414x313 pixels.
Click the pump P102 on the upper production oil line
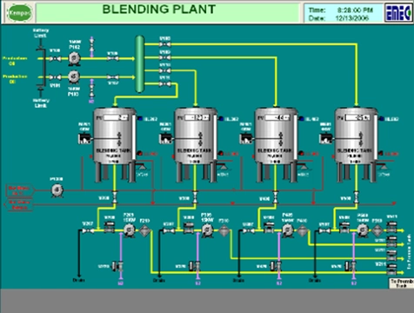coord(74,58)
